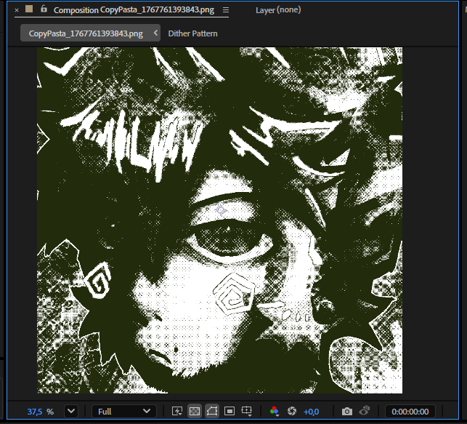Switch to the Layer (none) tab
Screen dimensions: 467x424
pyautogui.click(x=278, y=10)
